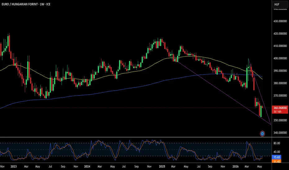Click the 410.000000 price axis label
The width and height of the screenshot is (289, 170).
click(280, 46)
